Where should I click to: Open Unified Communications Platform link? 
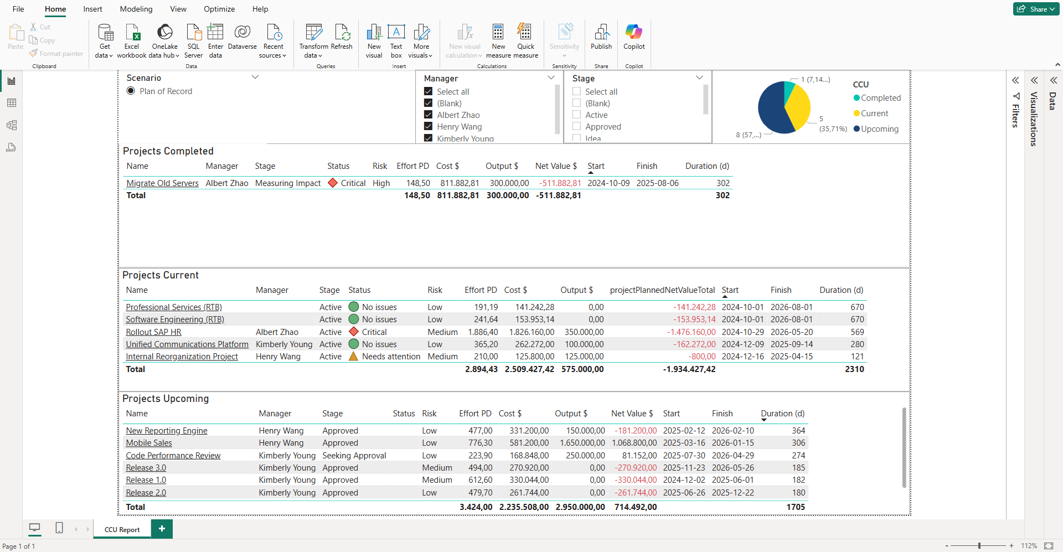tap(187, 344)
